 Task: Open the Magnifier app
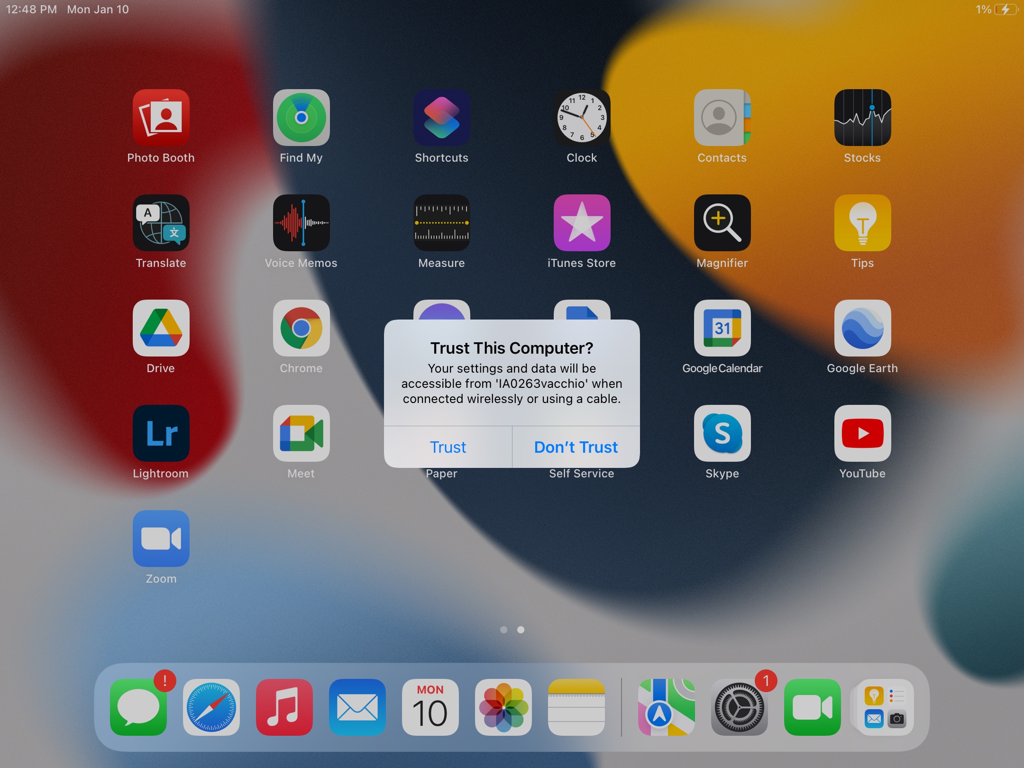click(x=722, y=223)
